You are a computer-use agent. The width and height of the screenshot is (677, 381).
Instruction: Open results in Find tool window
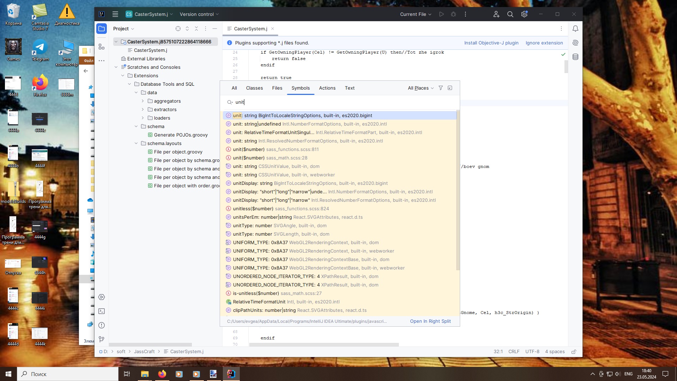(x=450, y=88)
